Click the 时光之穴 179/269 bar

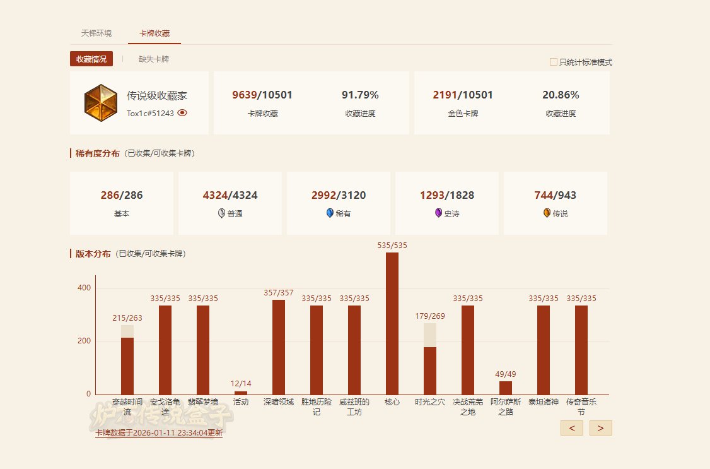click(430, 371)
